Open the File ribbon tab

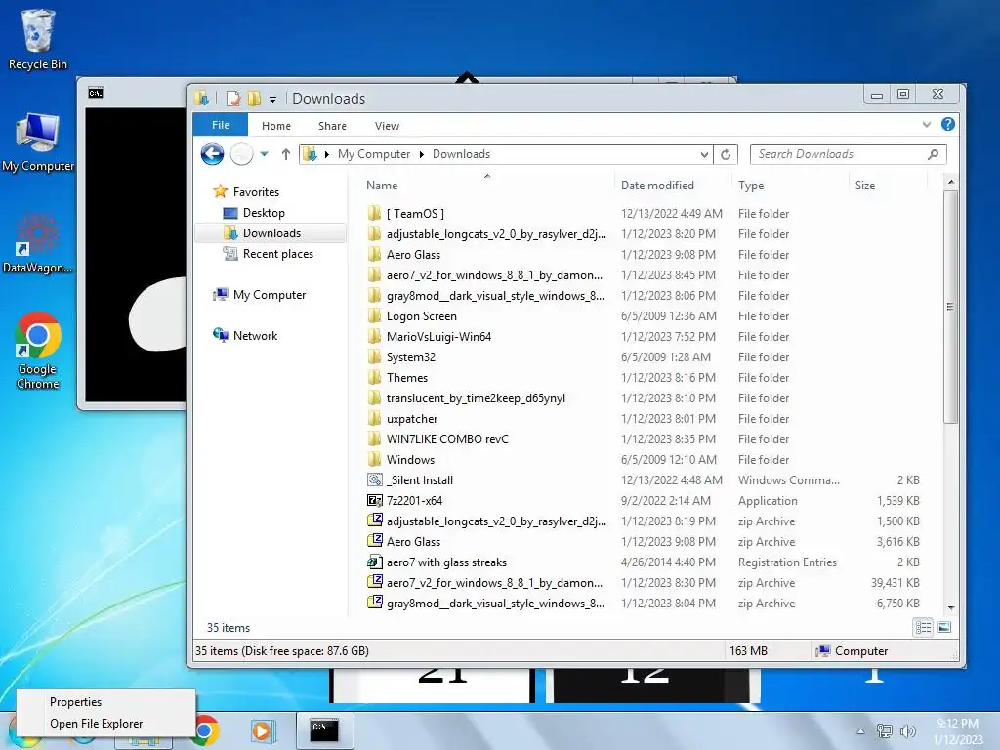pyautogui.click(x=220, y=125)
